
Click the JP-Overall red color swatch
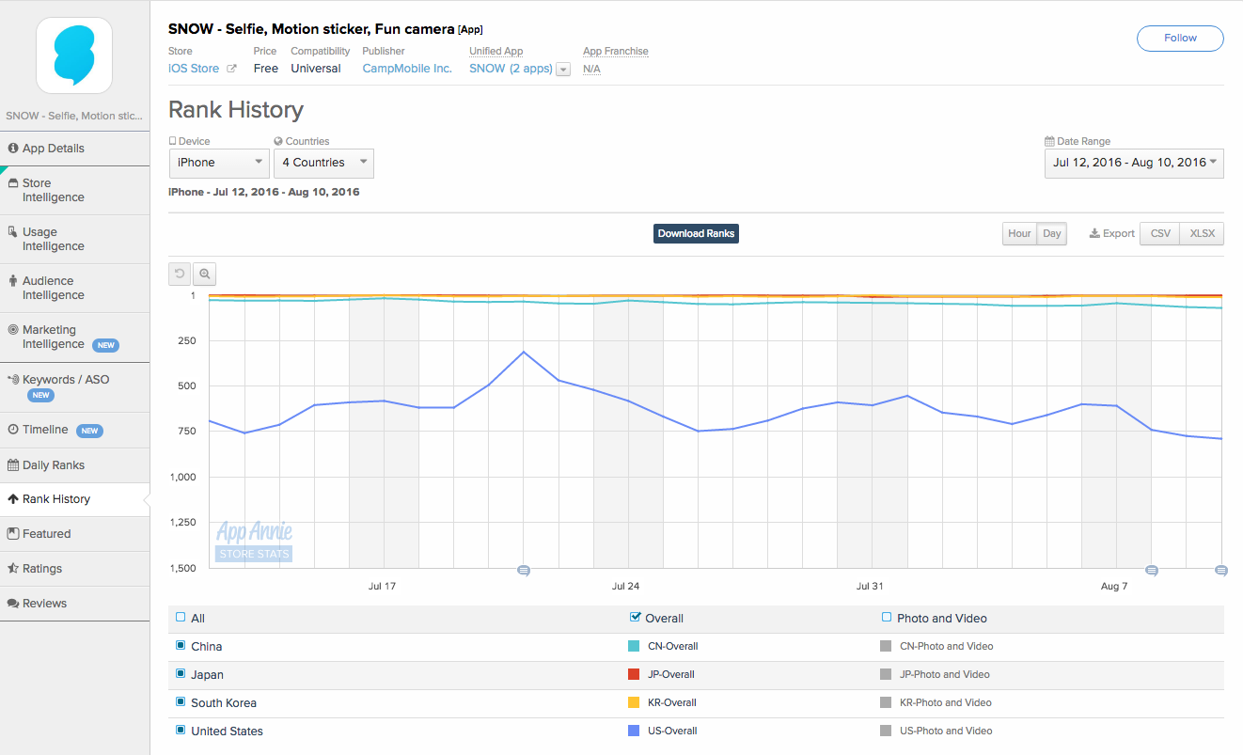point(634,674)
